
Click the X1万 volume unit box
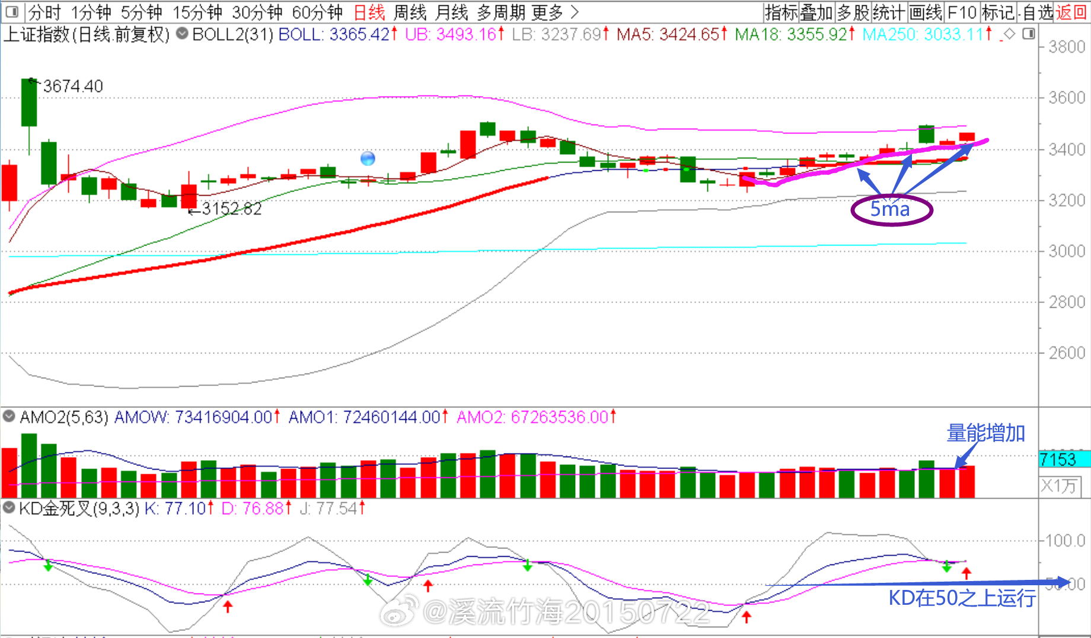point(1060,486)
